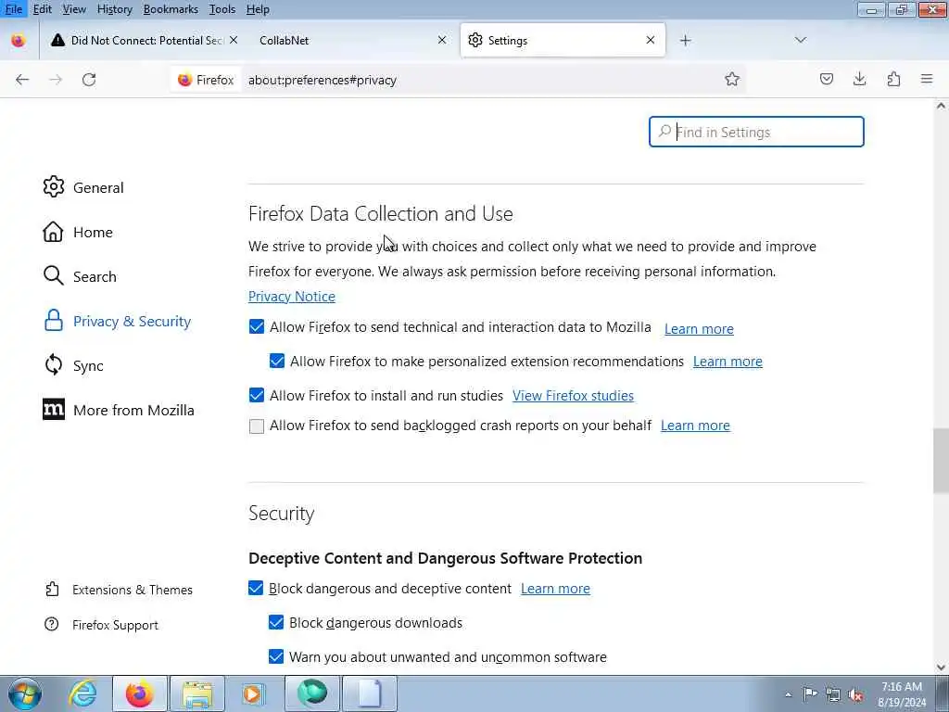Open Sync settings category

pyautogui.click(x=72, y=365)
